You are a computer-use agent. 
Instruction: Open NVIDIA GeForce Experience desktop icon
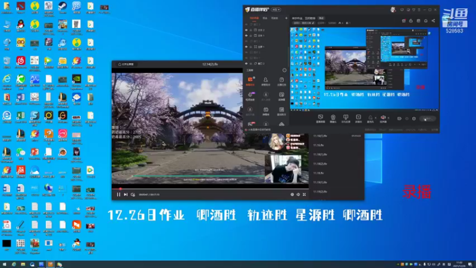[77, 82]
